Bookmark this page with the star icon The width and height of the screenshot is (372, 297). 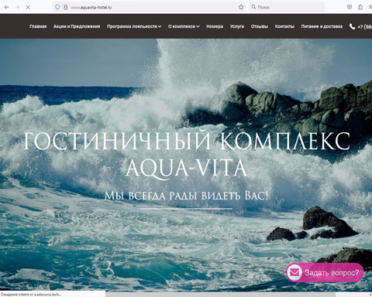click(241, 7)
